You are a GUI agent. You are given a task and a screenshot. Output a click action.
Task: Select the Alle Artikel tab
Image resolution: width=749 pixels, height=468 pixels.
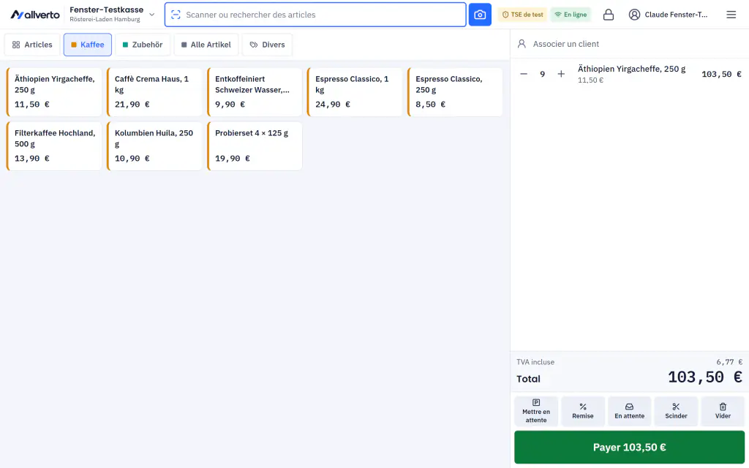click(x=206, y=45)
